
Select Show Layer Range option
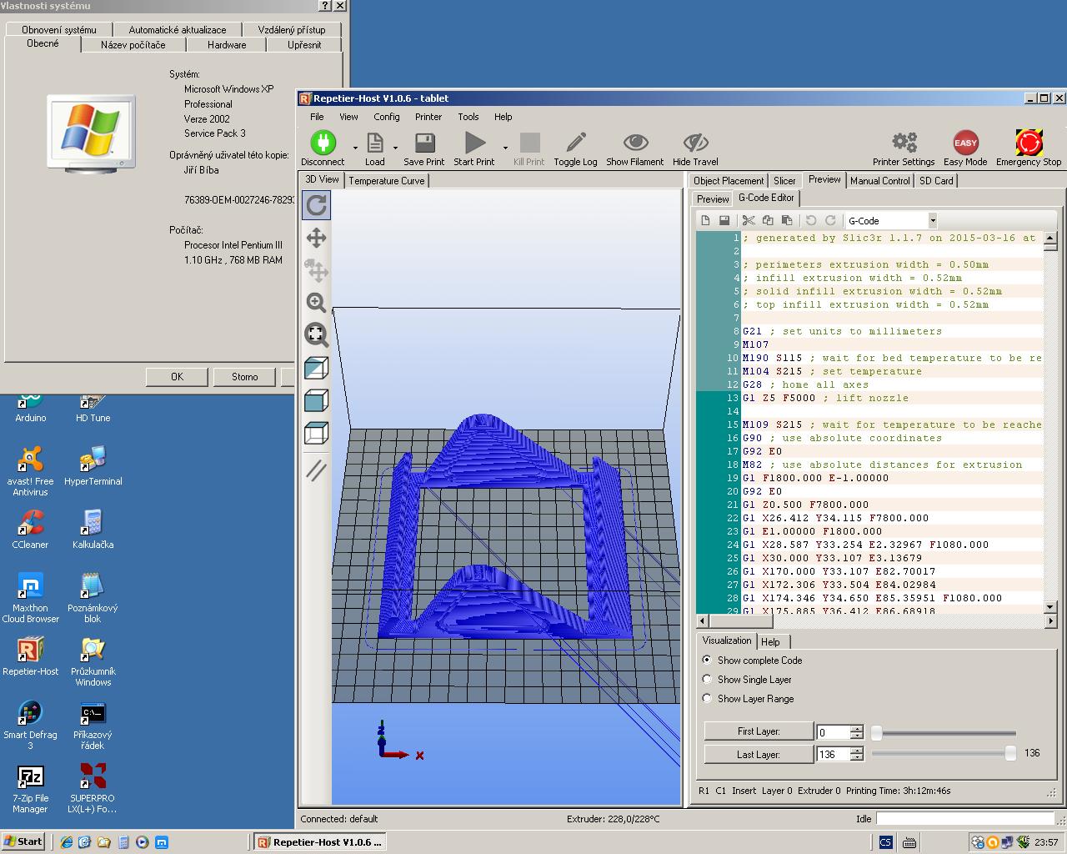(707, 698)
